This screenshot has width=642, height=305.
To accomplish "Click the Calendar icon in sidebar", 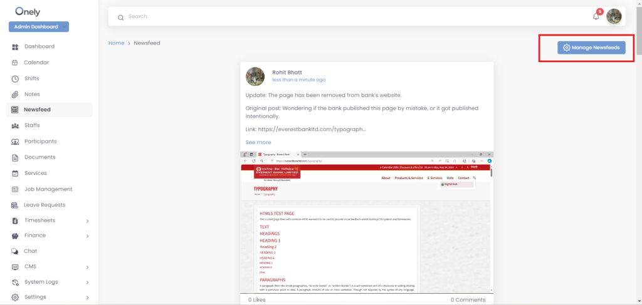I will pyautogui.click(x=15, y=63).
